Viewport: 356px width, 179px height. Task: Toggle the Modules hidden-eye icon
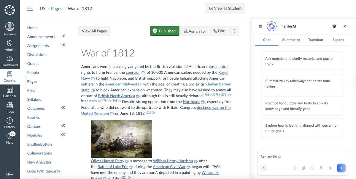click(x=63, y=135)
